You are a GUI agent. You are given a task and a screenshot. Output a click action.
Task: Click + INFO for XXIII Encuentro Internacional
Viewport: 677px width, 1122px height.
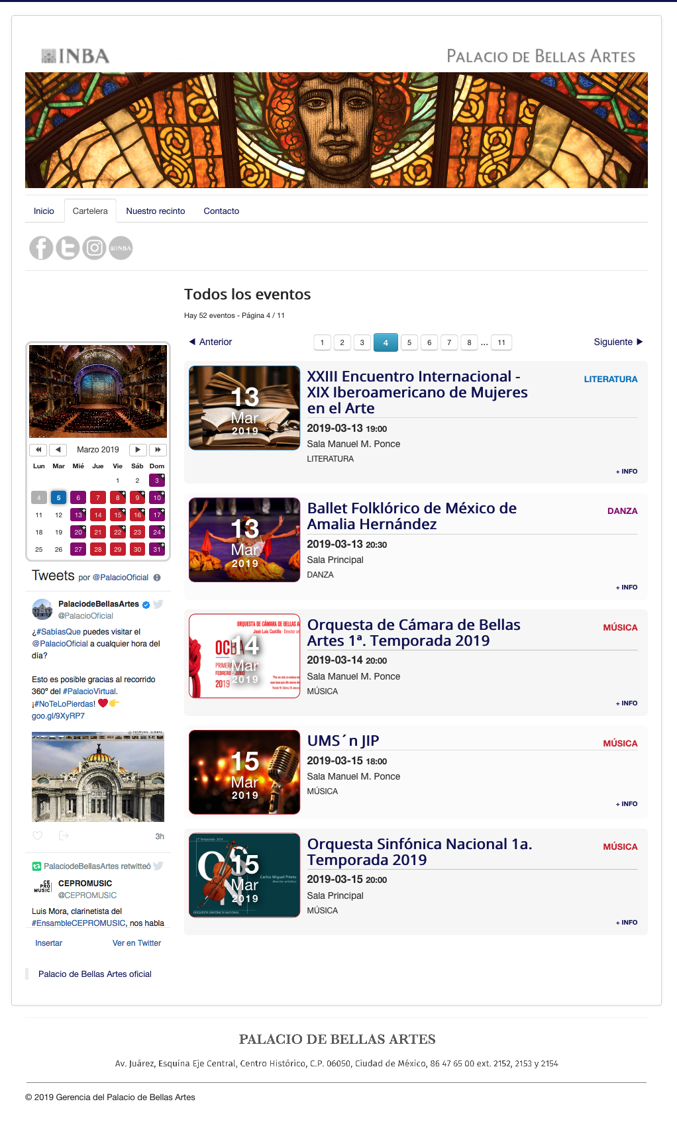[x=627, y=472]
